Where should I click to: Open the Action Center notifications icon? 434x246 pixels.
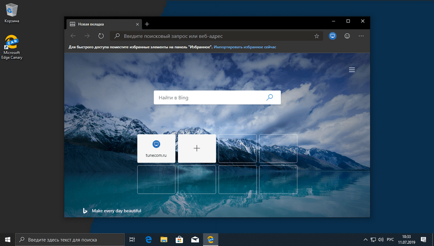[423, 240]
